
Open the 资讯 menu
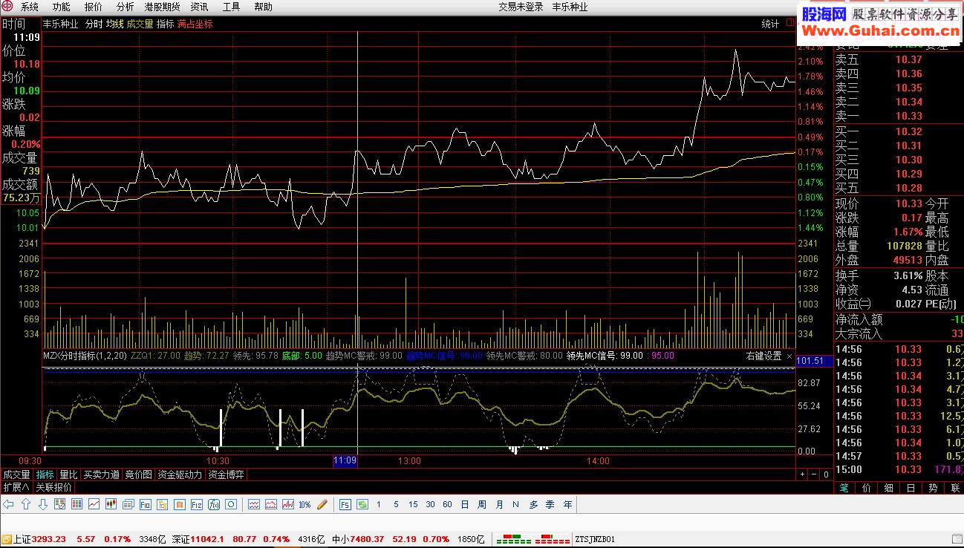coord(199,7)
